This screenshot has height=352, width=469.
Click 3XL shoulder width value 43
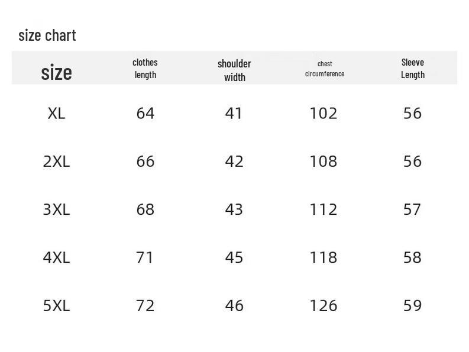click(234, 209)
